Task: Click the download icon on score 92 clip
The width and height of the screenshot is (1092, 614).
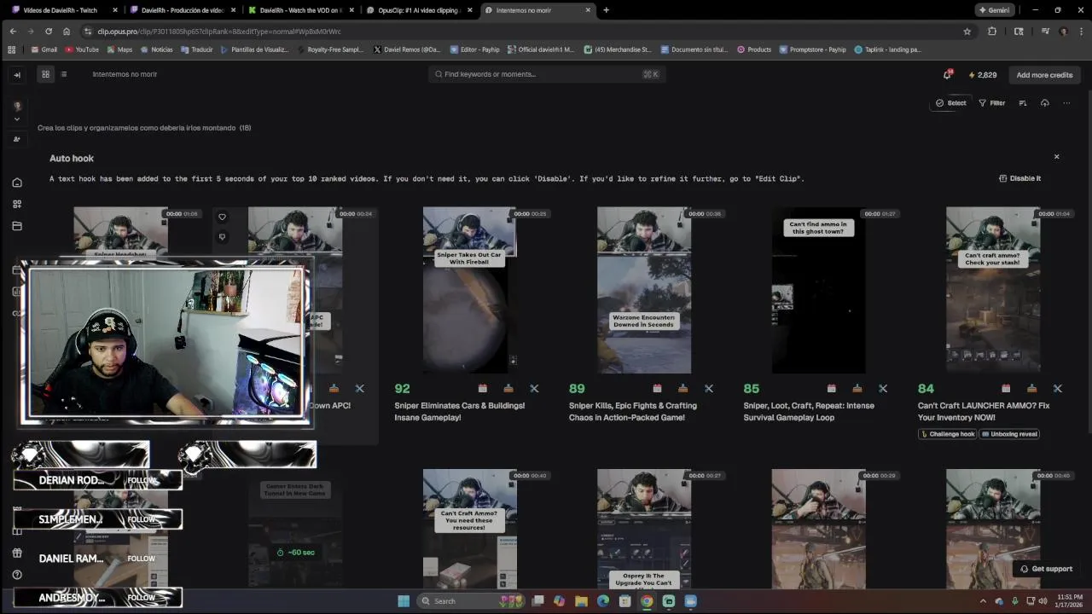Action: [x=508, y=389]
